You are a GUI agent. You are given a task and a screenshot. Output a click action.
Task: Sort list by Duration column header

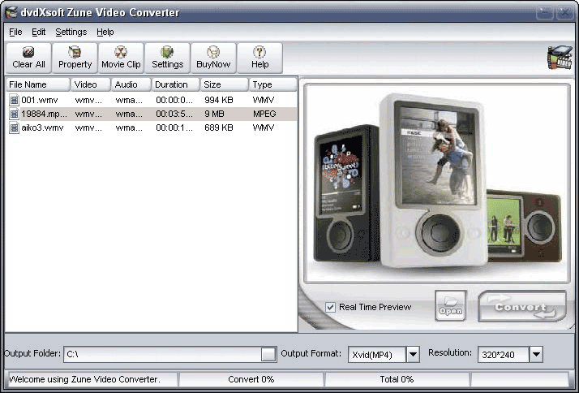(175, 84)
